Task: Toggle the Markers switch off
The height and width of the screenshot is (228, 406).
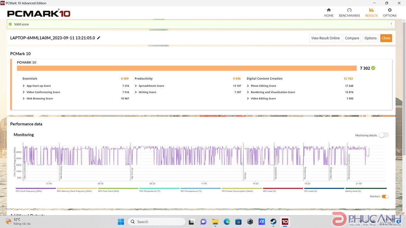Action: tap(385, 196)
